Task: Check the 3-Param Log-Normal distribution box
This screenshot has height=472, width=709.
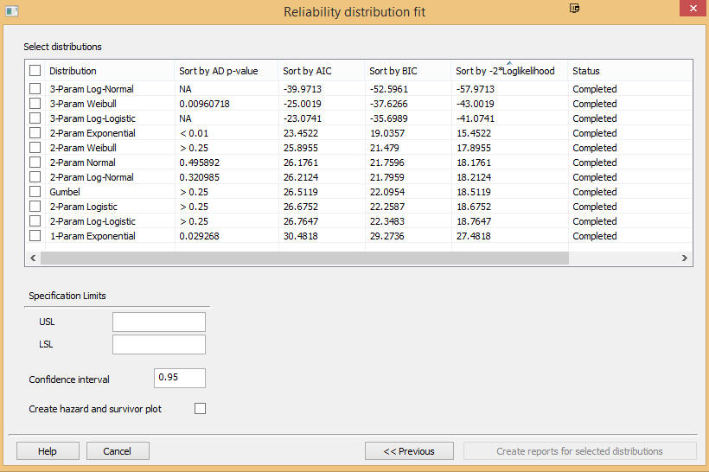Action: coord(35,89)
